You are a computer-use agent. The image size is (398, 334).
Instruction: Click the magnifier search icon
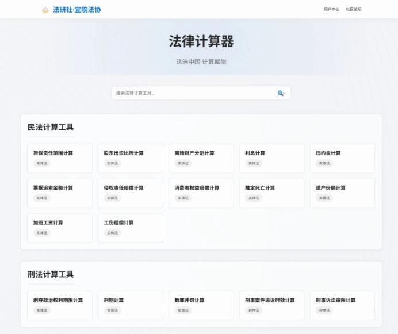point(281,93)
